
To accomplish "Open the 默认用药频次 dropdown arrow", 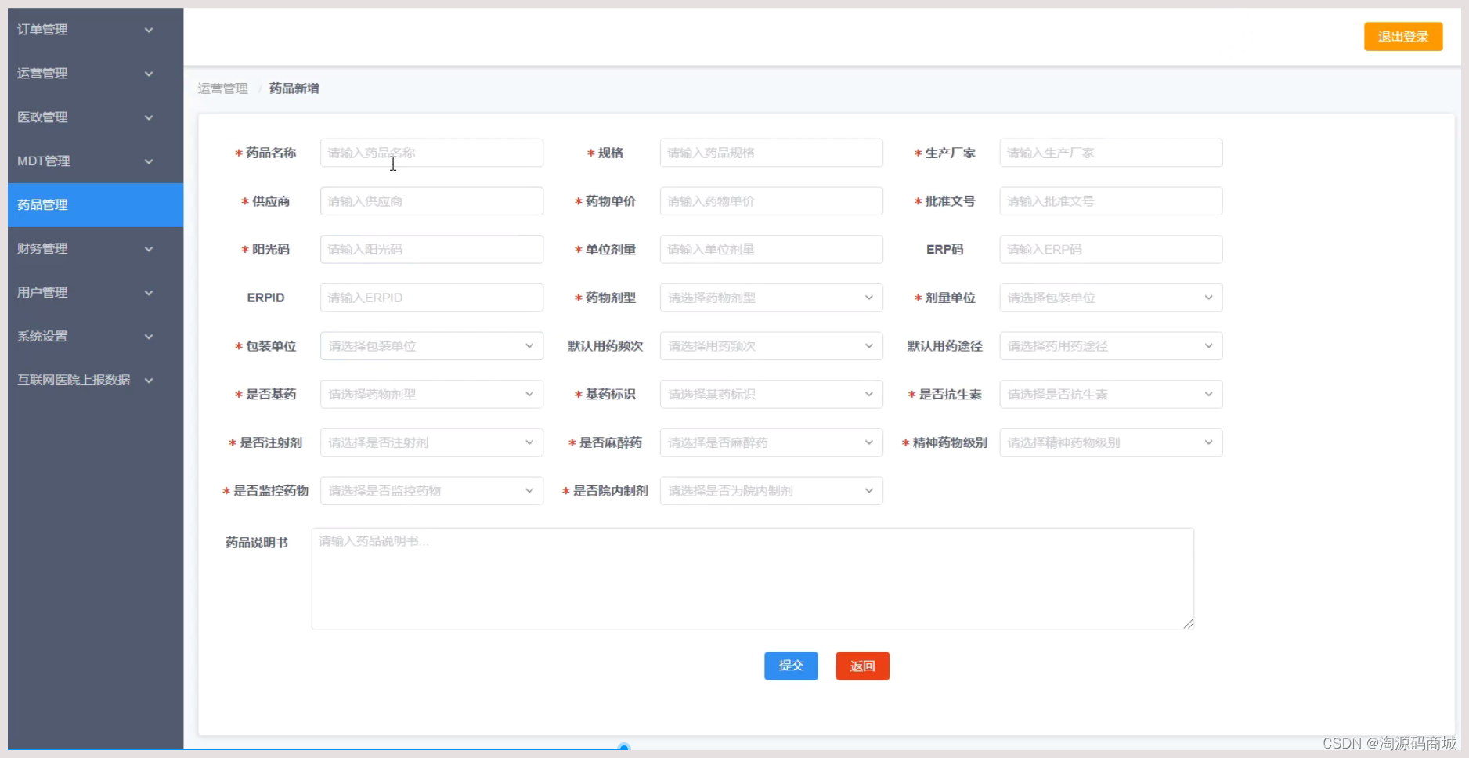I will [x=868, y=346].
